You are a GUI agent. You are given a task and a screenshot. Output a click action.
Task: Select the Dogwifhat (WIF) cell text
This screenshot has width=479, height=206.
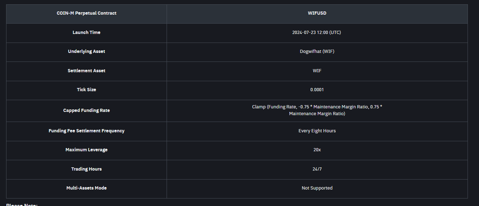click(317, 51)
